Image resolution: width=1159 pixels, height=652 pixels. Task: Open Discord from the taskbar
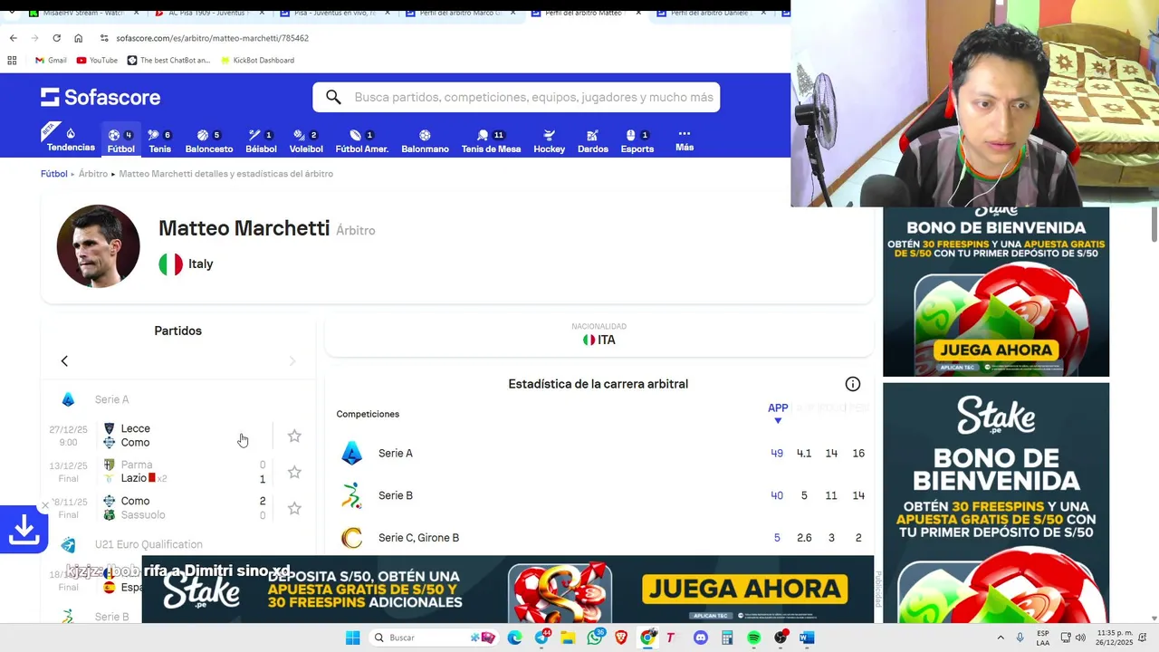(x=700, y=638)
